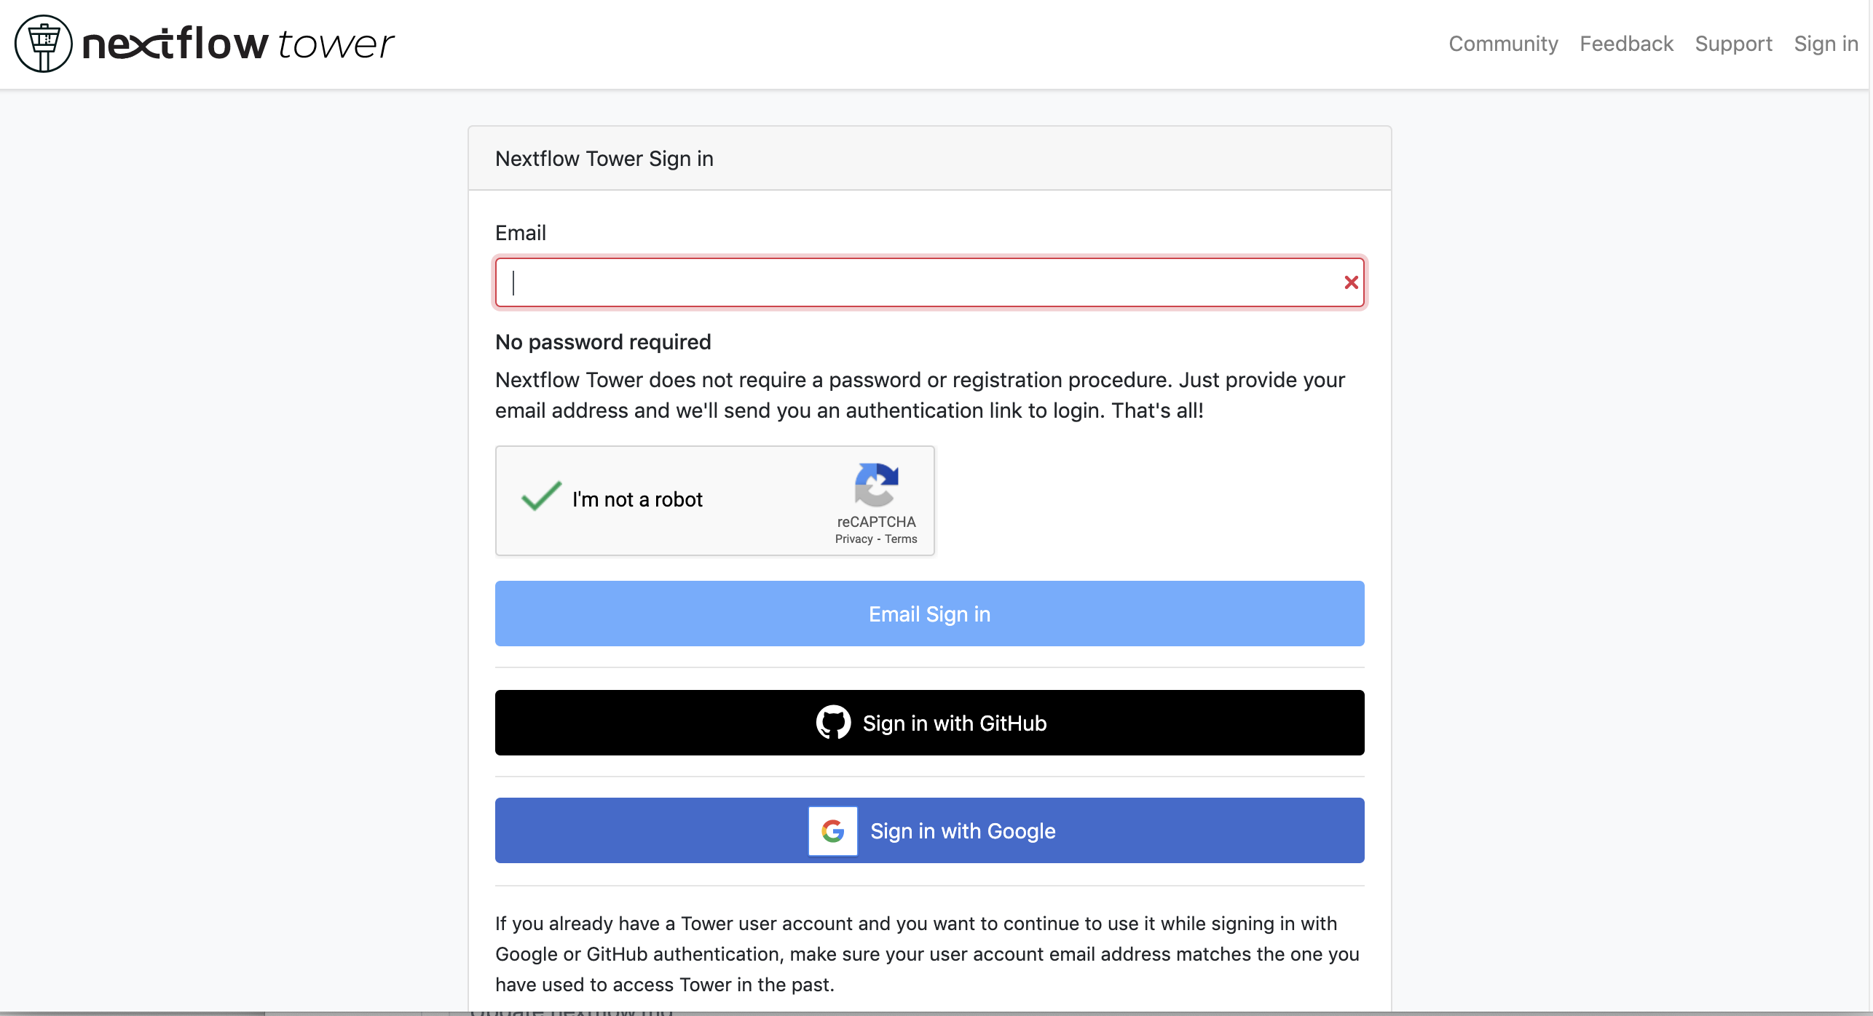Screen dimensions: 1873x1016
Task: Click the red X icon in Email field
Action: coord(1351,282)
